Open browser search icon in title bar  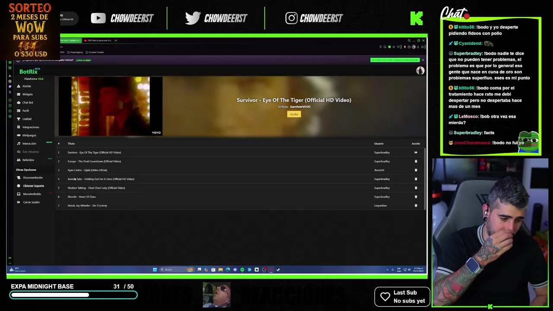tap(409, 41)
